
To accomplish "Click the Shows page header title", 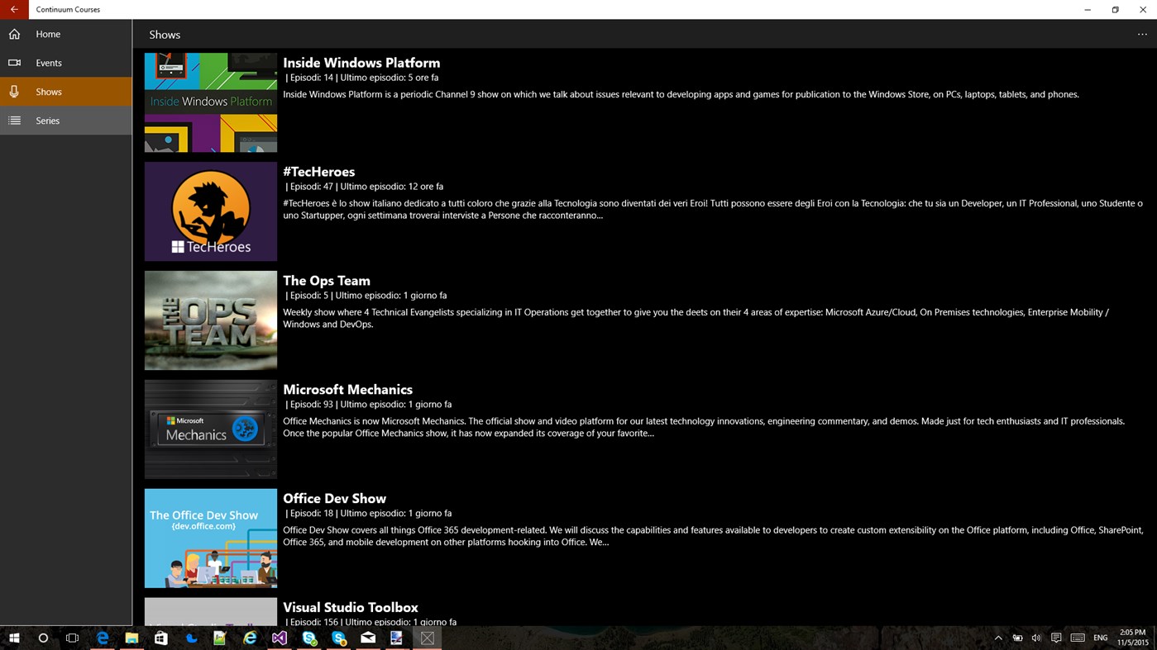I will click(165, 35).
